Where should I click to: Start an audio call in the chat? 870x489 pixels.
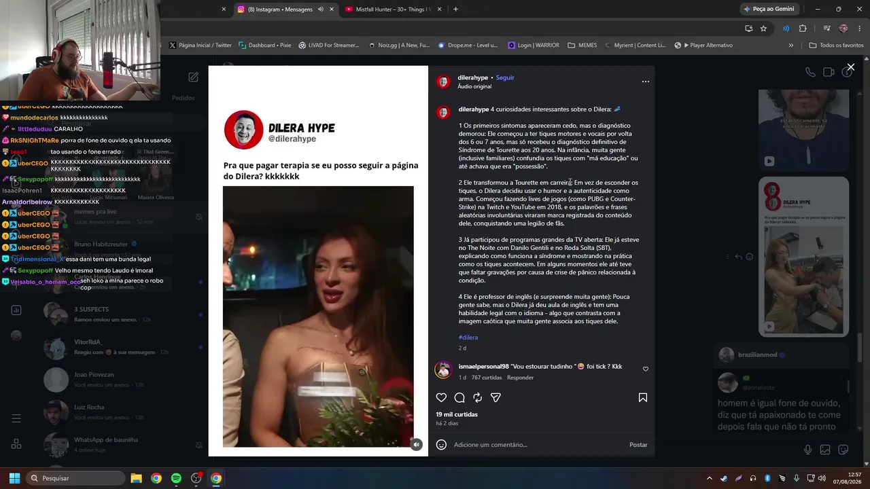click(810, 72)
